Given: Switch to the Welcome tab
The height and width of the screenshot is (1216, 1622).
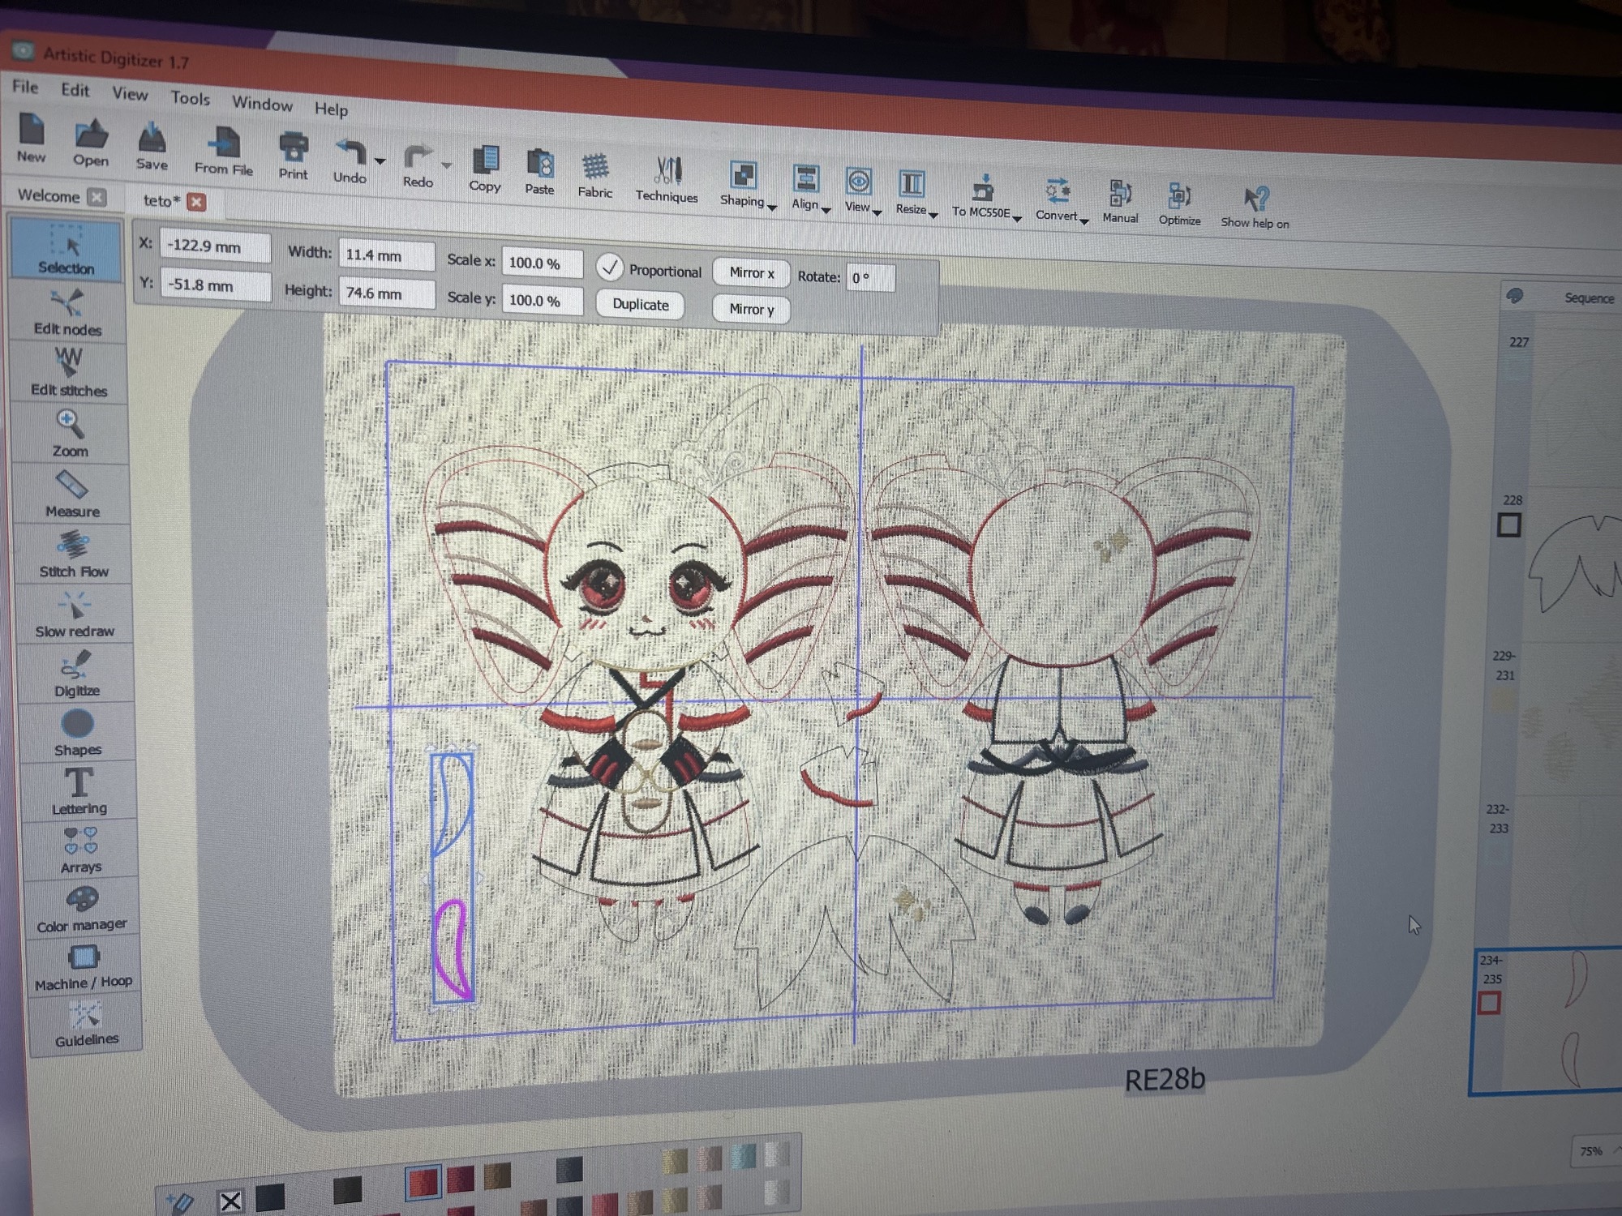Looking at the screenshot, I should (49, 195).
